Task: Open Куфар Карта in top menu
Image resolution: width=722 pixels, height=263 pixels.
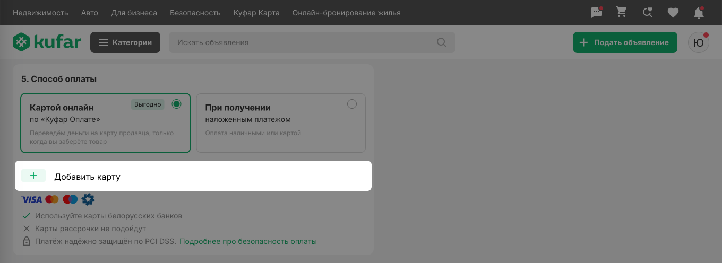Action: tap(256, 13)
